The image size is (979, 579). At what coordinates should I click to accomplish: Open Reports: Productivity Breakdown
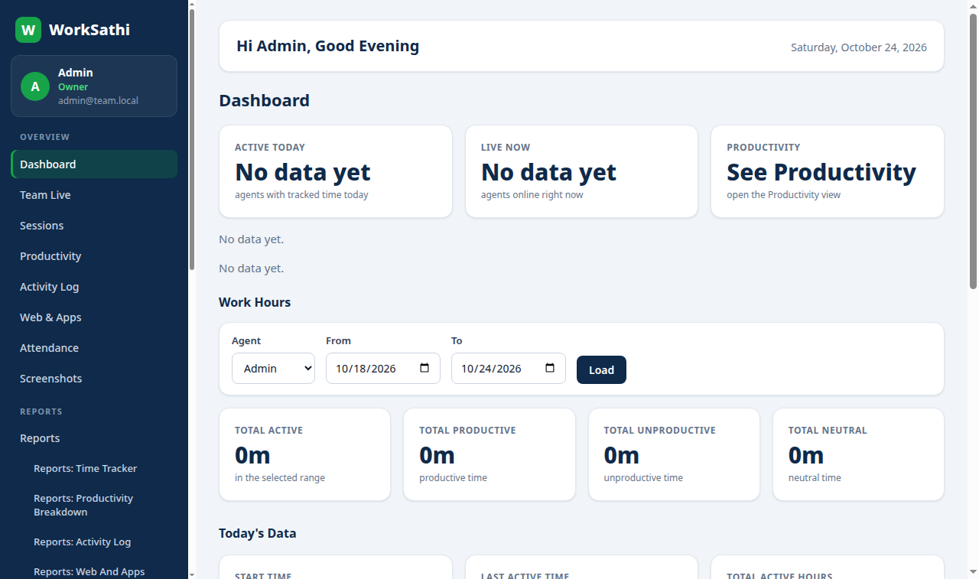click(x=101, y=505)
